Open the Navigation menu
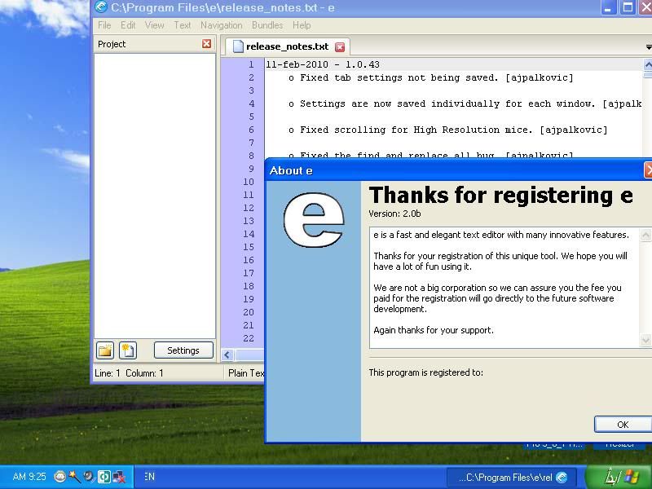 pos(221,25)
